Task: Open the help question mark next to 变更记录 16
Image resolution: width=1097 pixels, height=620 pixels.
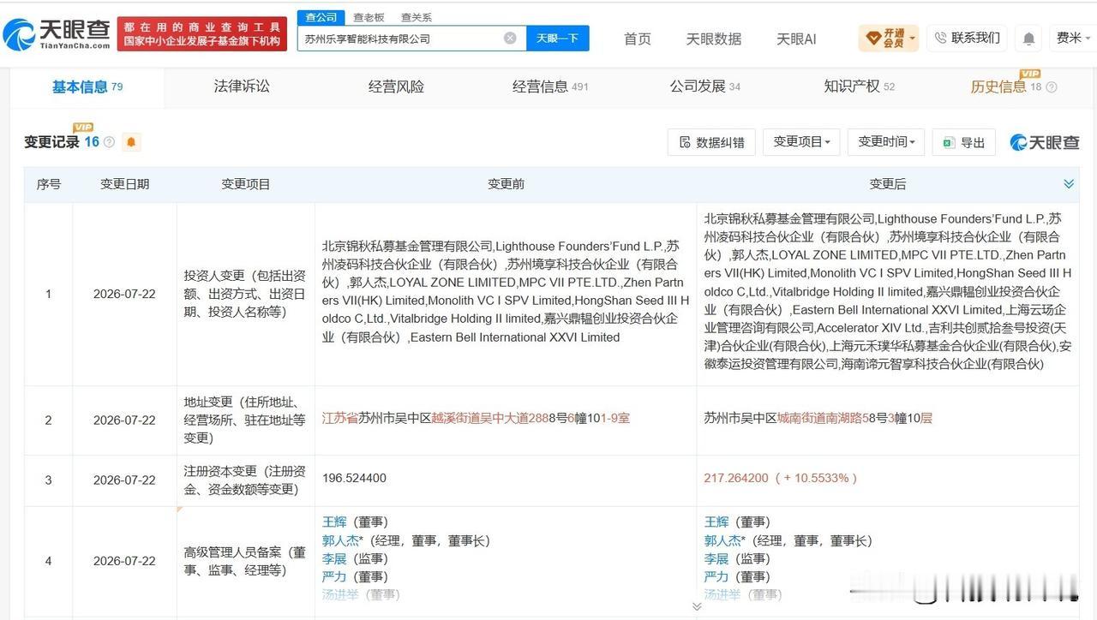Action: 109,142
